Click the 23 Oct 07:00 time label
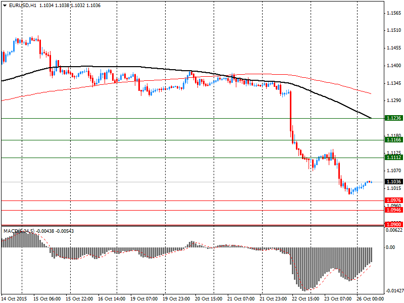 pos(338,299)
